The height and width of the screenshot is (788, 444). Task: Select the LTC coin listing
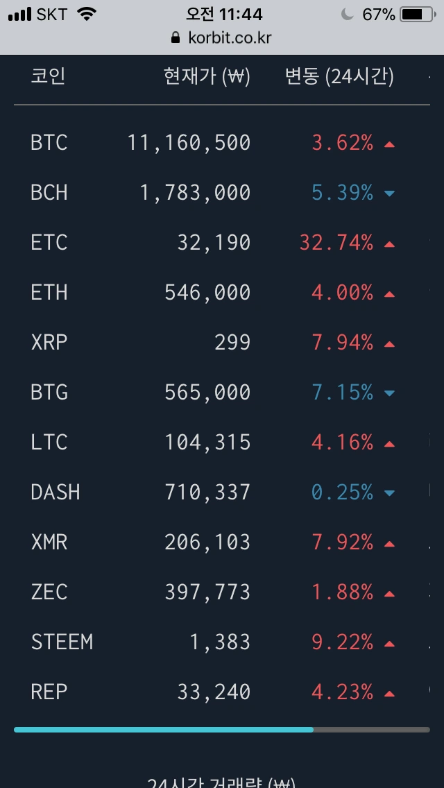click(222, 443)
